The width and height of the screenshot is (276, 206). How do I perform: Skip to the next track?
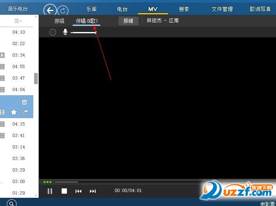[93, 191]
